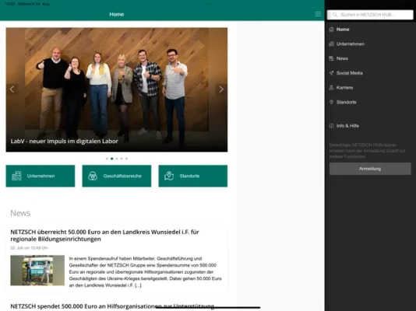This screenshot has width=416, height=311.
Task: Show previous carousel slide with left arrow
Action: [12, 89]
